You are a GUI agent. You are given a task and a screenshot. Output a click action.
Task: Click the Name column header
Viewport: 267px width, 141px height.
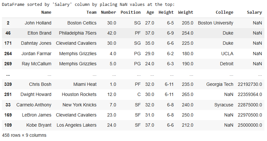coord(46,12)
